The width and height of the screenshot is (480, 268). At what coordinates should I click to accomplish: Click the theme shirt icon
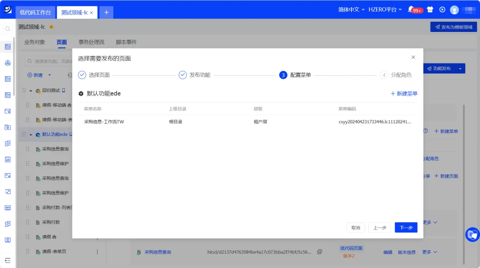click(430, 10)
